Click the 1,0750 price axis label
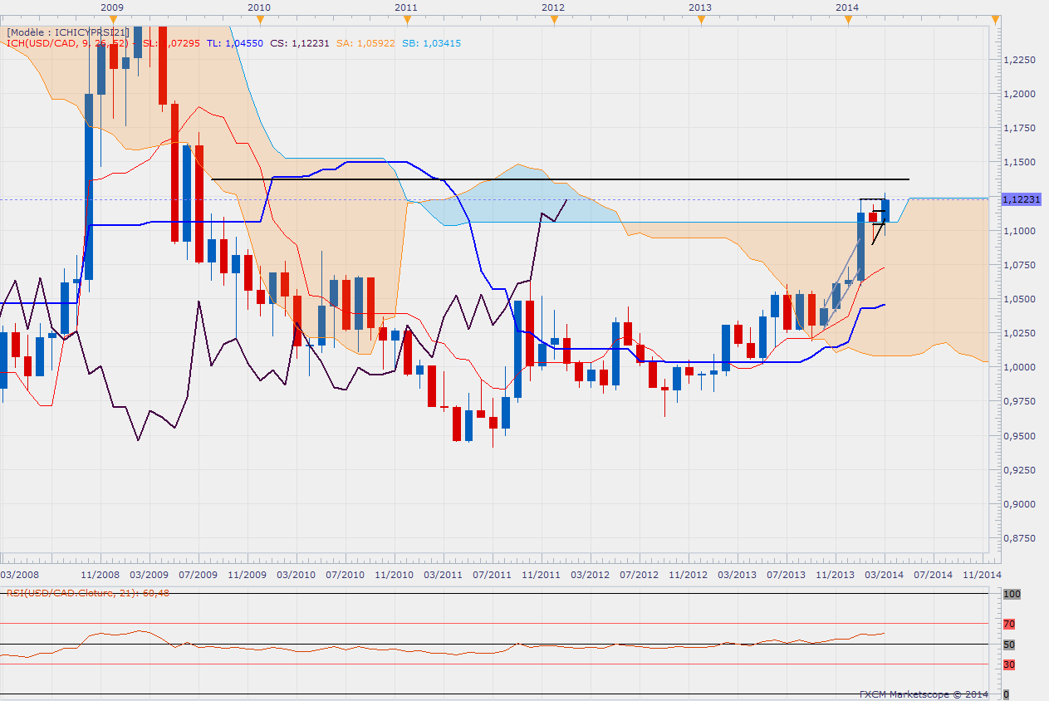This screenshot has height=701, width=1049. tap(1018, 265)
